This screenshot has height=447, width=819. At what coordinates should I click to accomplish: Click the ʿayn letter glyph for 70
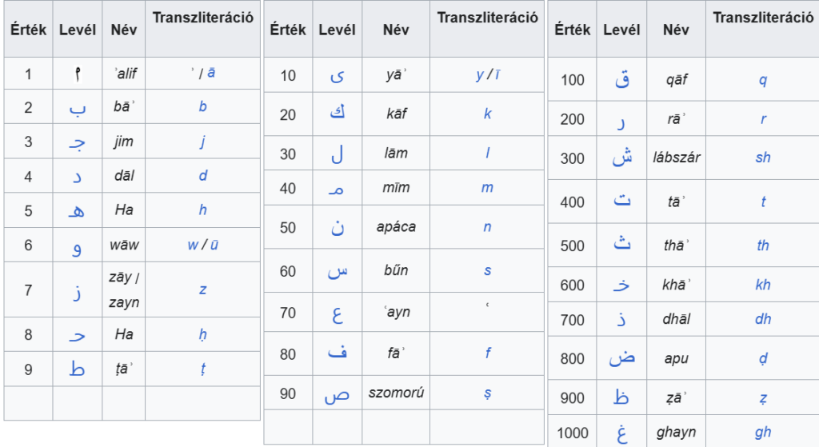coord(338,313)
